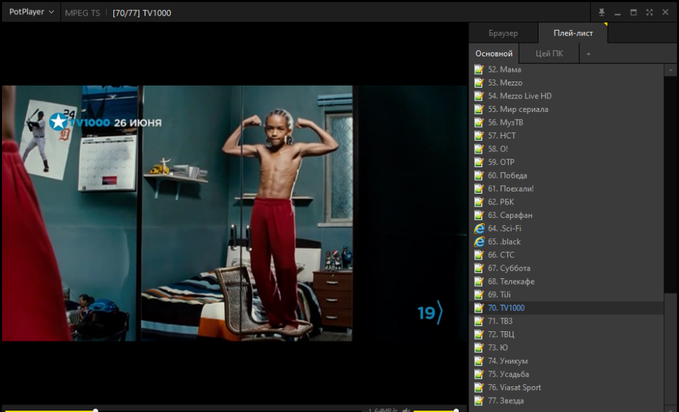This screenshot has height=412, width=679.
Task: Click the Internet Explorer icon beside 64. .Sci-Fi
Action: (x=479, y=228)
